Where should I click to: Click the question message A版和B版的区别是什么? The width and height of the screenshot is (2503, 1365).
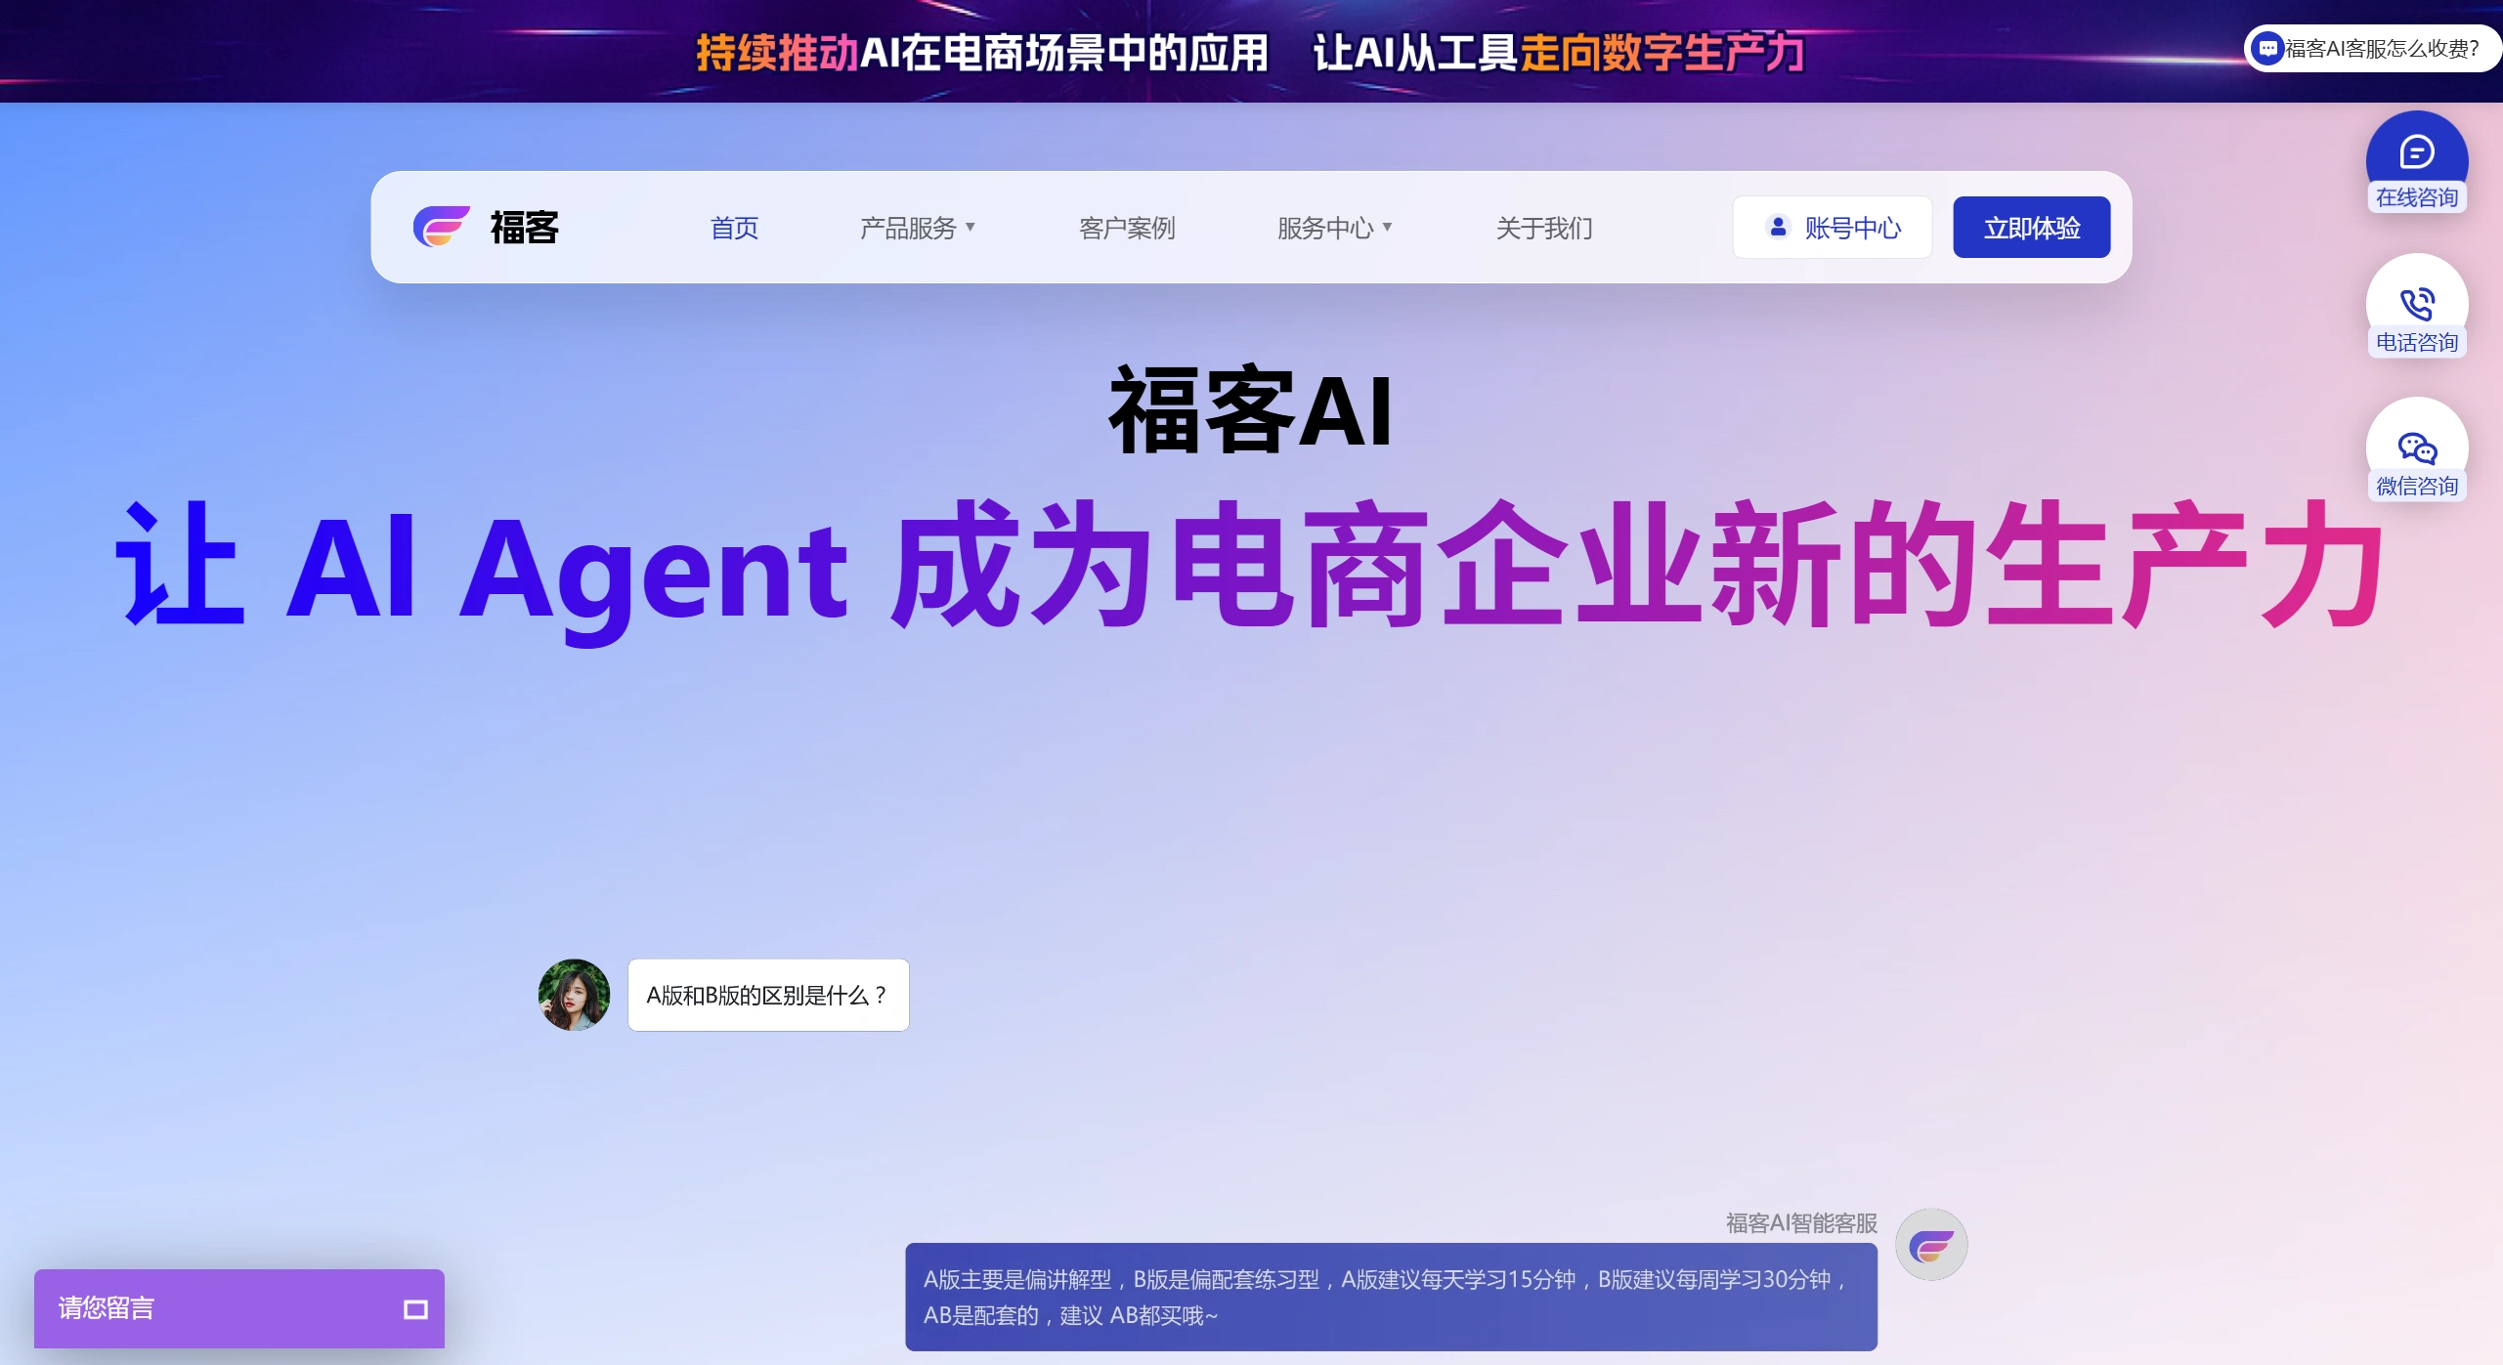coord(767,995)
